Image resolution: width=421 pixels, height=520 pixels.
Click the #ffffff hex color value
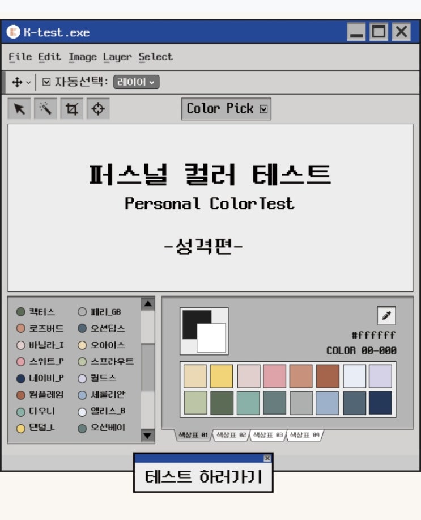click(x=373, y=335)
